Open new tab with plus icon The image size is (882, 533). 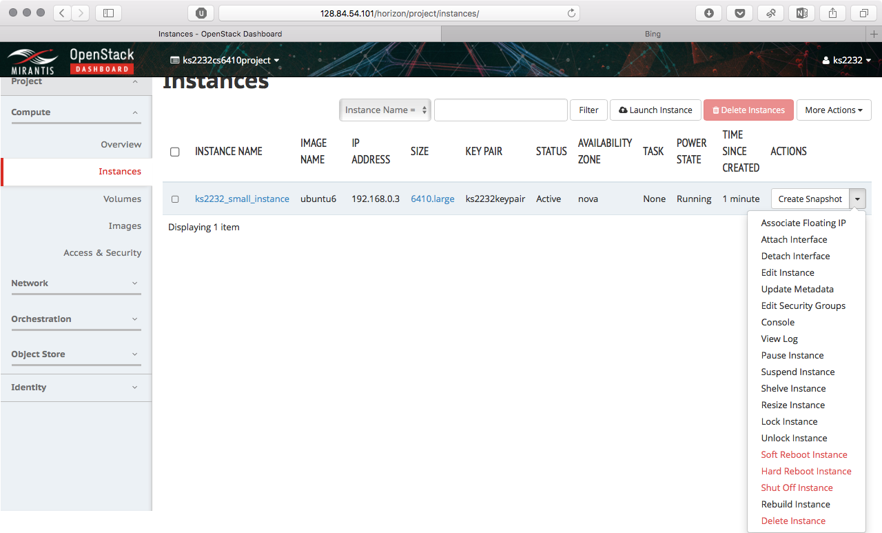(x=874, y=34)
